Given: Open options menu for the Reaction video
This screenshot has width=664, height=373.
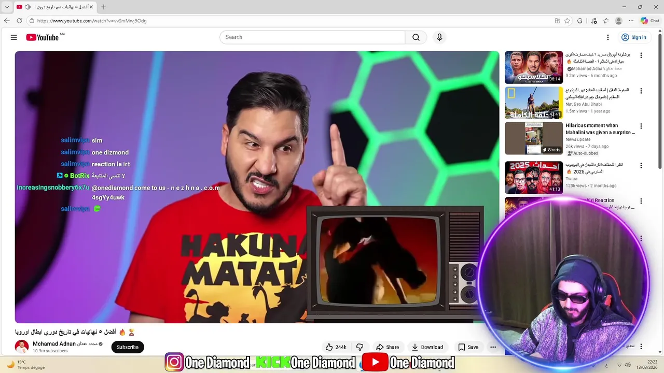Looking at the screenshot, I should 641,201.
